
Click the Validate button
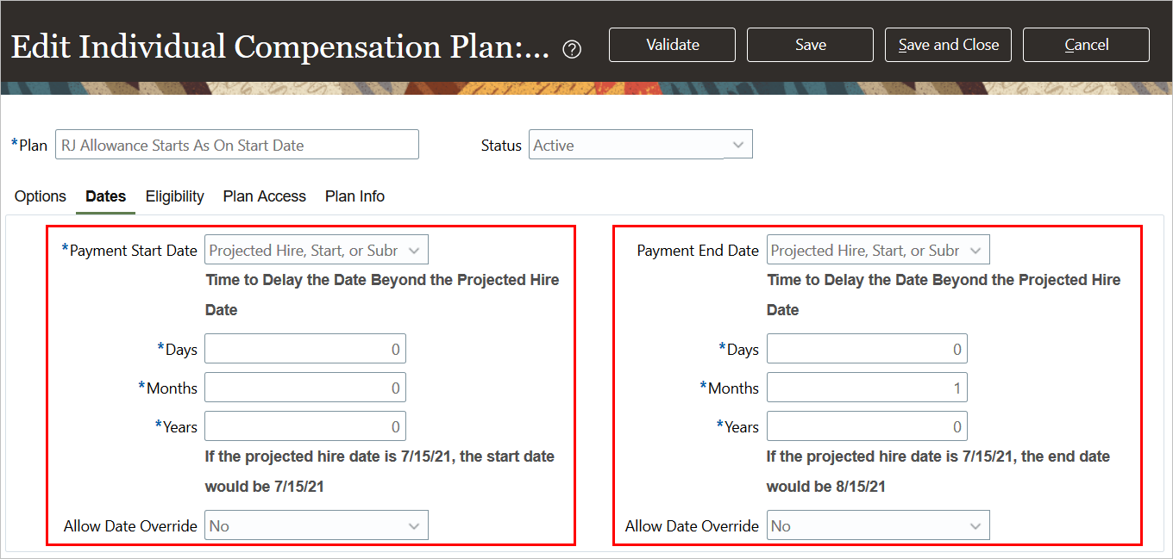click(x=672, y=45)
